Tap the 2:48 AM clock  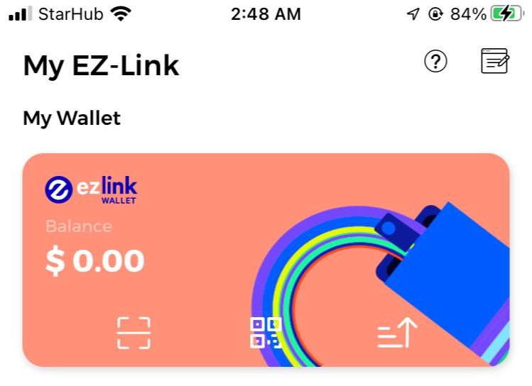(x=266, y=14)
